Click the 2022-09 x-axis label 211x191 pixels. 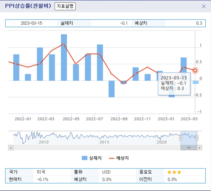tap(119, 119)
